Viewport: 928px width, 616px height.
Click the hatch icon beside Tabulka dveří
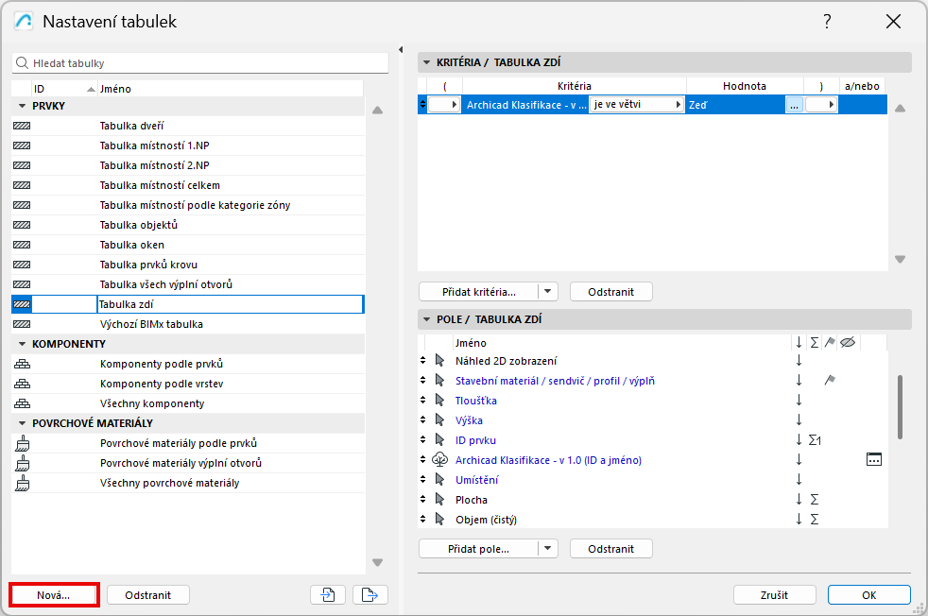21,126
